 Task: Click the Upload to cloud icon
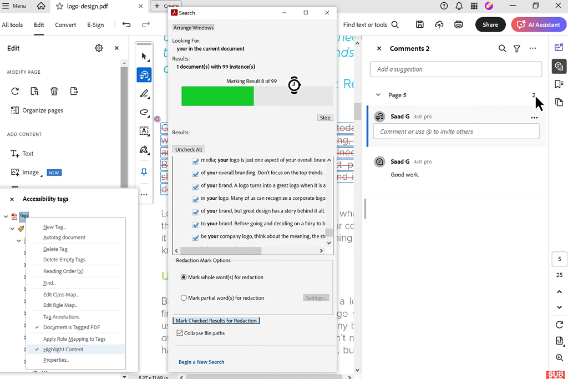click(x=439, y=24)
